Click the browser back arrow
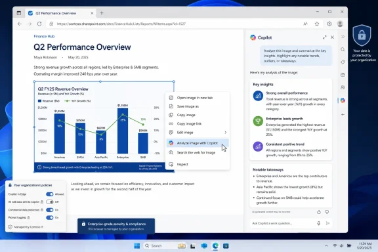The image size is (378, 252). pyautogui.click(x=20, y=24)
